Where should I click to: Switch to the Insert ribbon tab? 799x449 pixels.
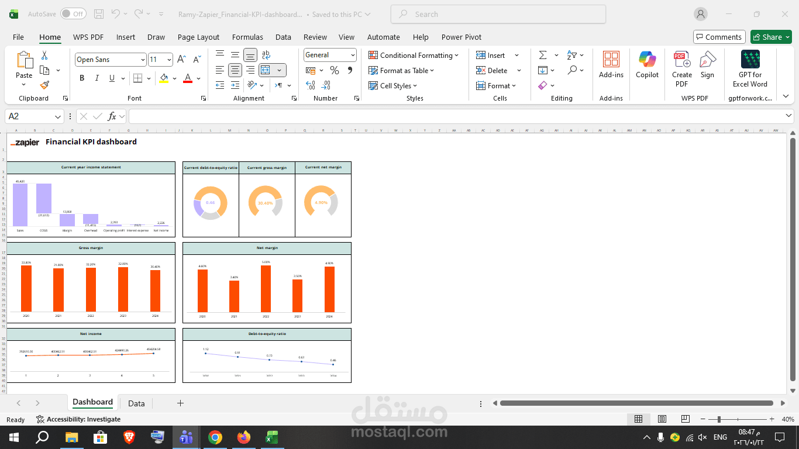click(x=126, y=37)
